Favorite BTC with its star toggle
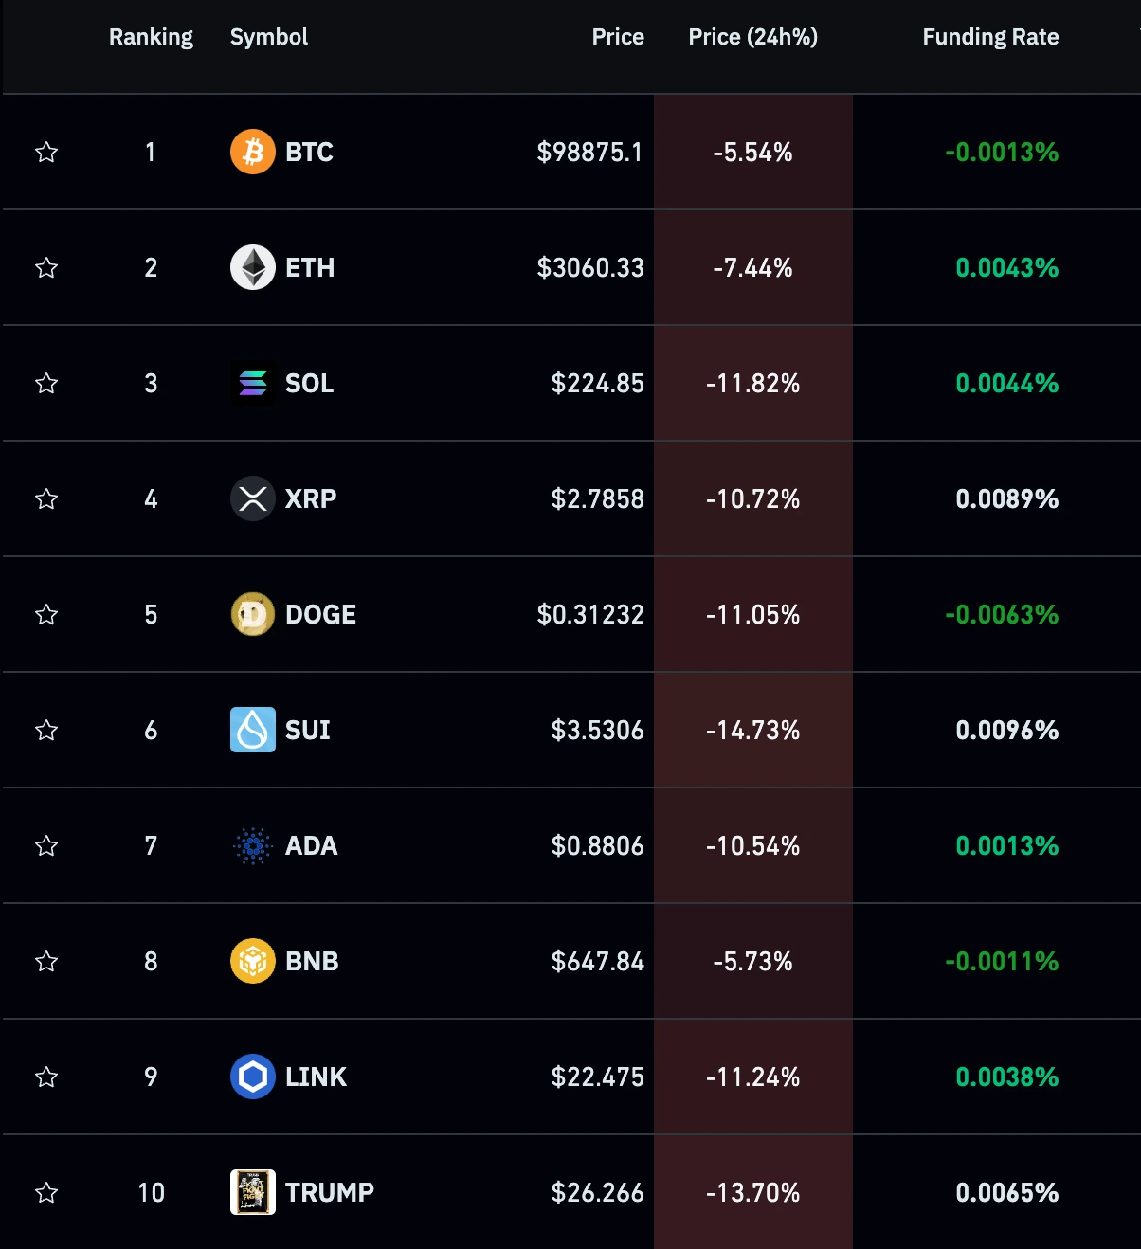This screenshot has height=1249, width=1141. pyautogui.click(x=46, y=152)
